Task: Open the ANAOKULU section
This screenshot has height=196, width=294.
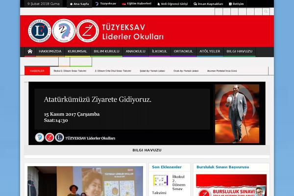Action: [136, 51]
